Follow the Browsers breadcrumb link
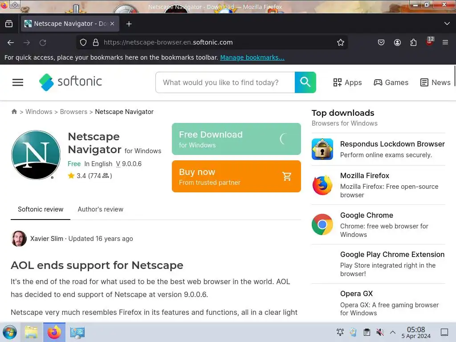Screen dimensions: 456x342 73,112
